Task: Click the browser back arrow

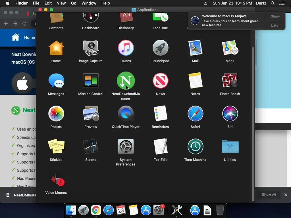Action: (x=6, y=24)
